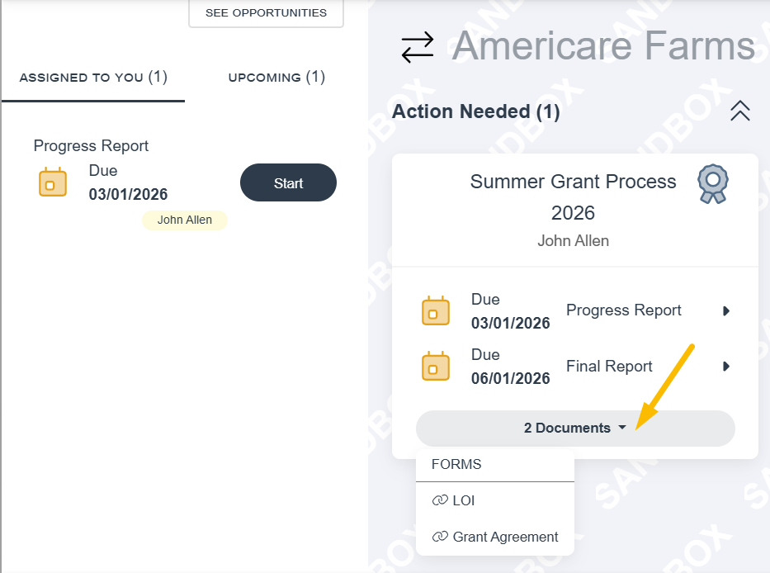Click the Americare Farms heading
Viewport: 770px width, 573px height.
click(x=603, y=45)
